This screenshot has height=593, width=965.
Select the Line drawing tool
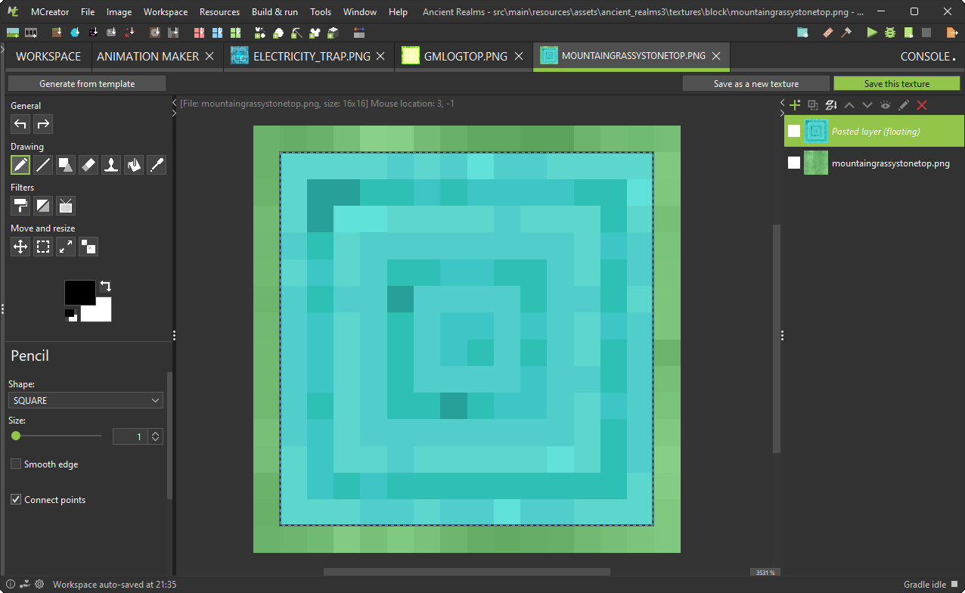tap(43, 165)
